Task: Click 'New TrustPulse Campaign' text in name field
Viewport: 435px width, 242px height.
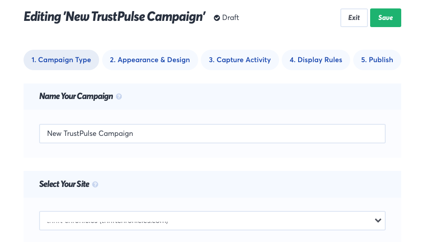Action: (x=90, y=133)
